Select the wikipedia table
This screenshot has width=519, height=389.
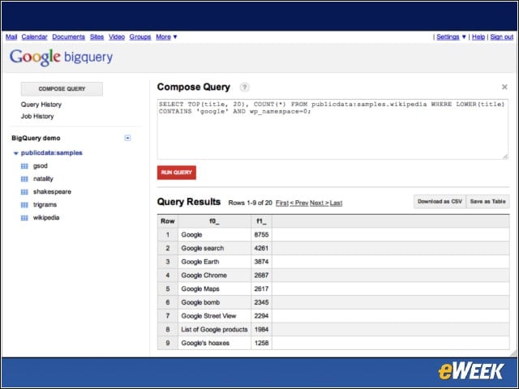pyautogui.click(x=46, y=217)
